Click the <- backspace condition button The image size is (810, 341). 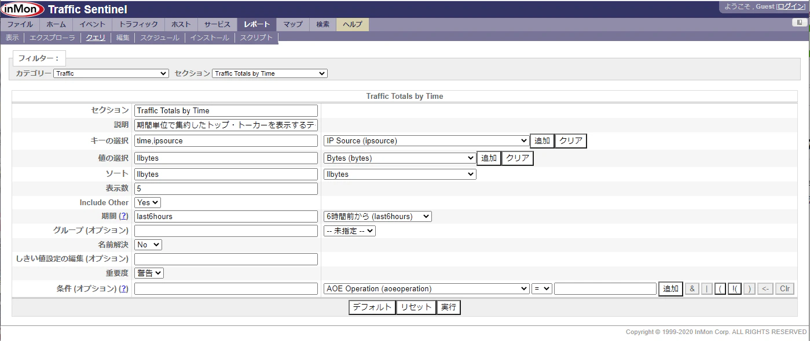(765, 288)
